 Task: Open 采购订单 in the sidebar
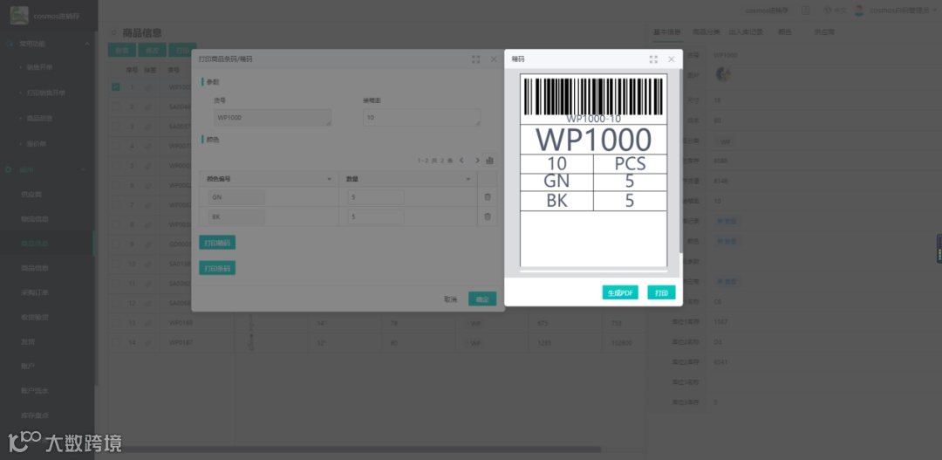coord(35,292)
